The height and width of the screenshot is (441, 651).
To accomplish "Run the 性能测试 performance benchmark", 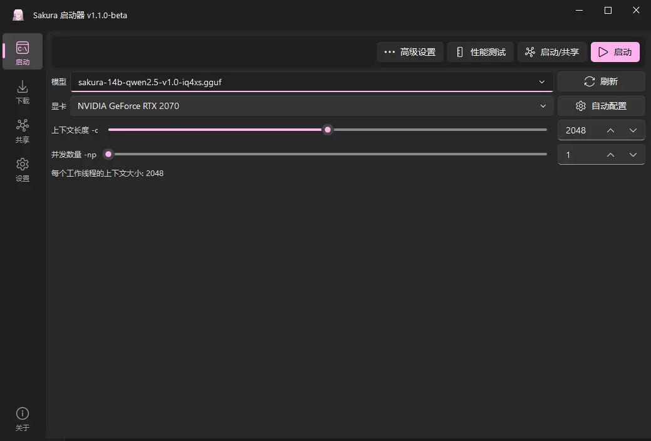I will point(481,52).
